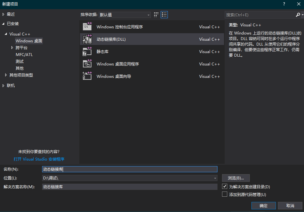Expand the 最近 tree node

[x=3, y=14]
